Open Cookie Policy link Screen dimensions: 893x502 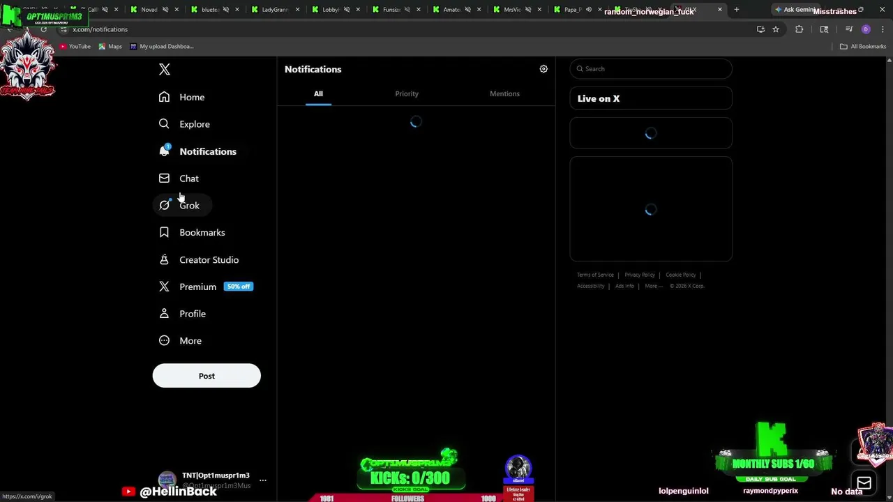point(681,275)
